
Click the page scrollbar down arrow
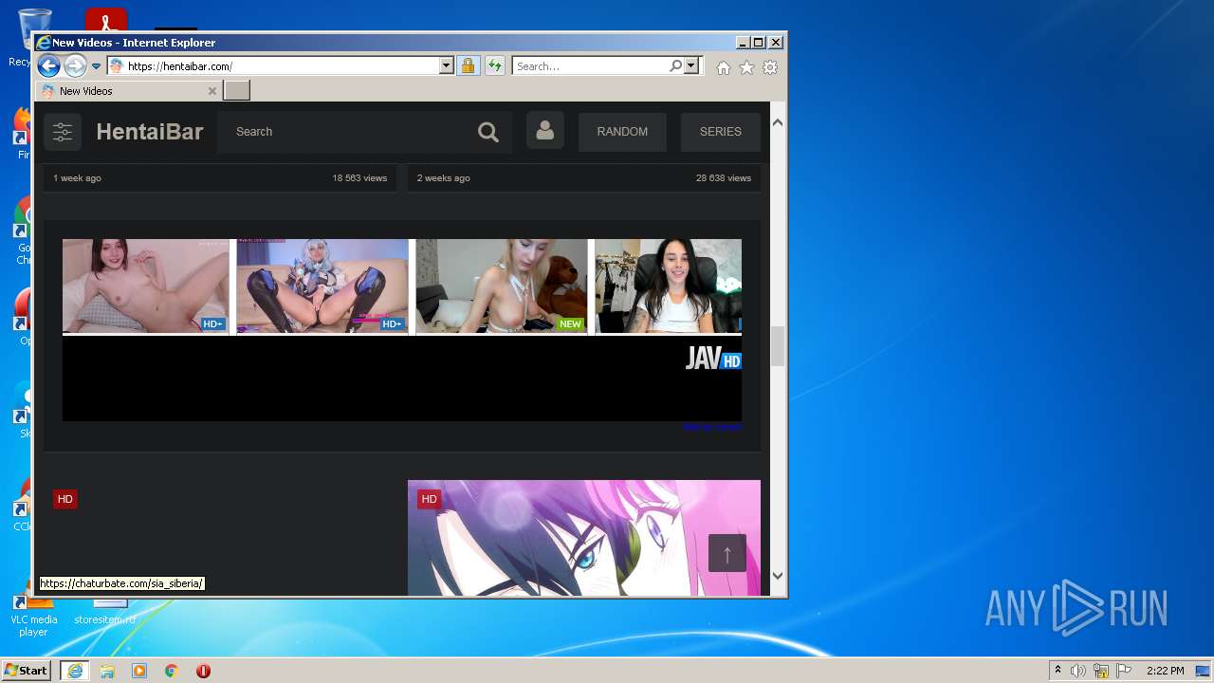click(778, 575)
